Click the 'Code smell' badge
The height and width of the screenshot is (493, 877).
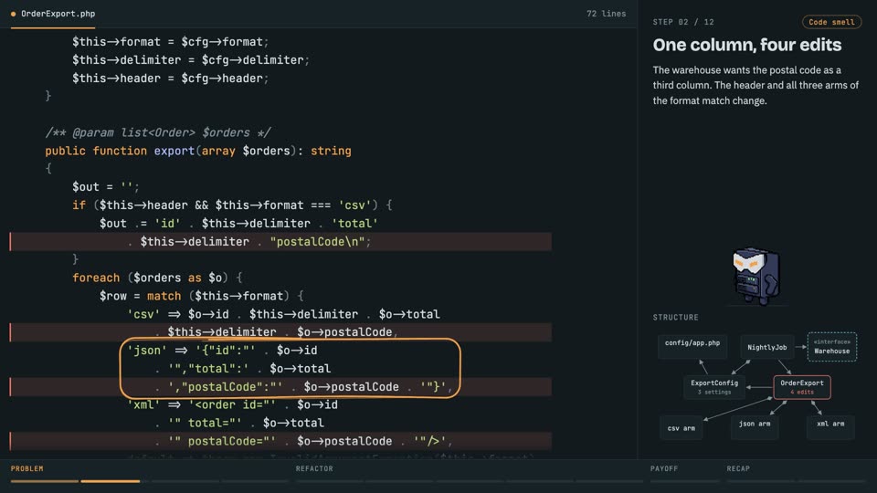tap(831, 22)
